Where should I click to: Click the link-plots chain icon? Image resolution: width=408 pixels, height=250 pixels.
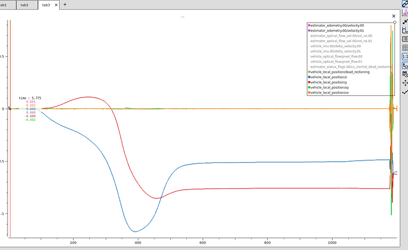point(405,3)
